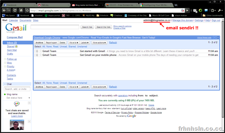This screenshot has height=133, width=225.
Task: Bookmark this page with star icon
Action: pos(27,11)
